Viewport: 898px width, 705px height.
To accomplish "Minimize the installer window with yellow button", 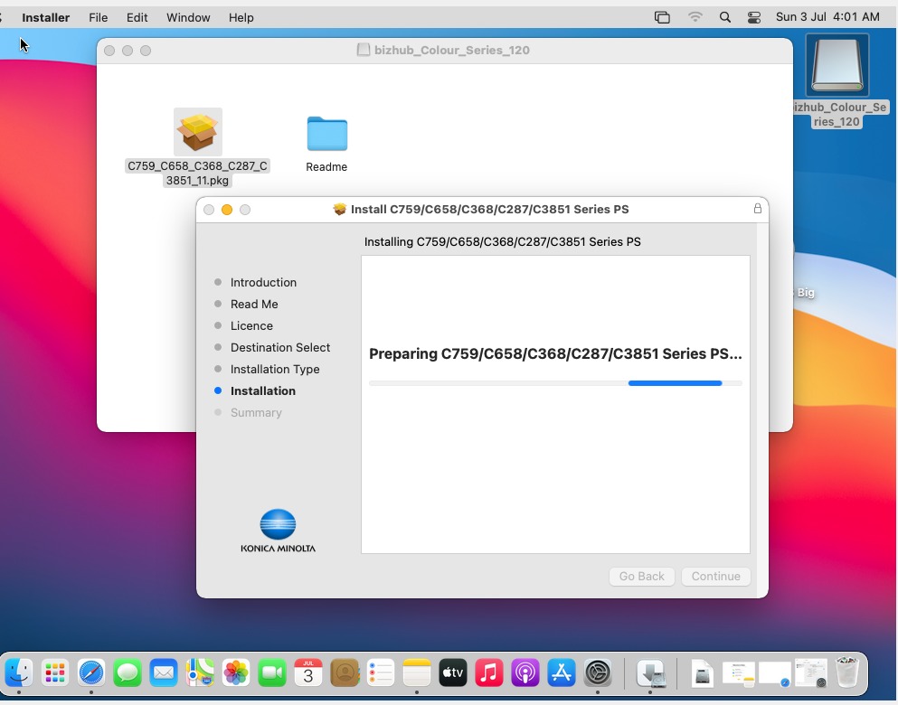I will pyautogui.click(x=227, y=210).
